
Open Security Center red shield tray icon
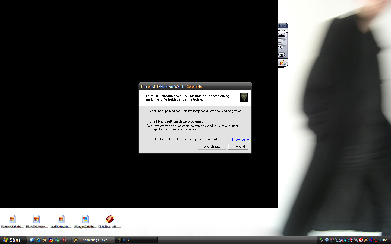[351, 240]
